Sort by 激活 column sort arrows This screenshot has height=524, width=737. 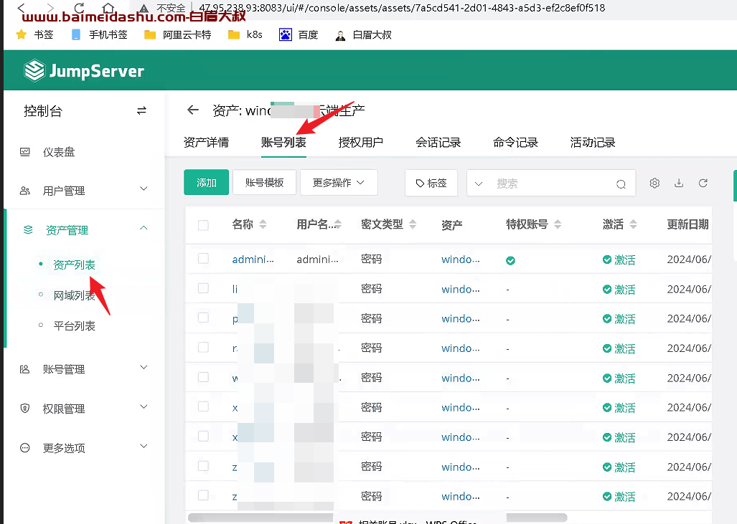pyautogui.click(x=633, y=224)
